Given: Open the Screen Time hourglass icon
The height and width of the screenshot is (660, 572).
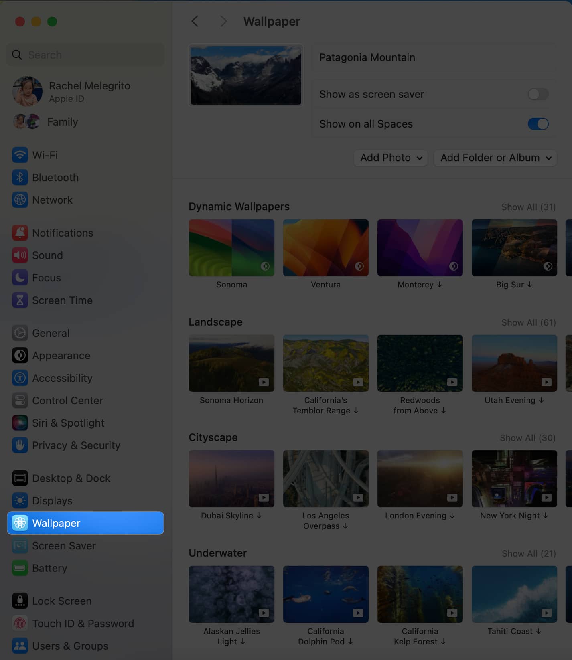Looking at the screenshot, I should point(20,300).
